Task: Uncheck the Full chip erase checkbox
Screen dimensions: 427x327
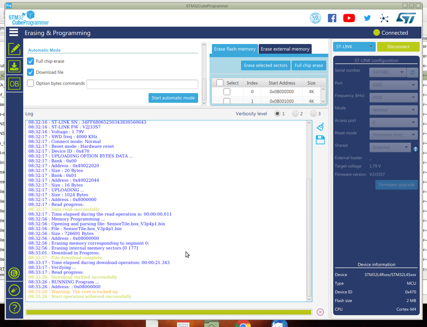Action: pos(30,61)
